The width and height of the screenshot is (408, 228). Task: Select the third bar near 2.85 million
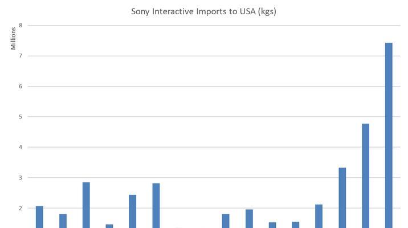pyautogui.click(x=86, y=205)
